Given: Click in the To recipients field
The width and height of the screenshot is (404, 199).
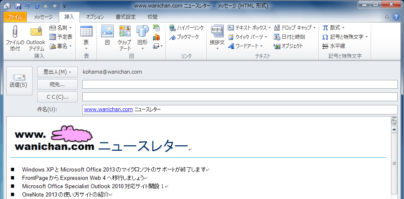Looking at the screenshot, I should tap(240, 85).
